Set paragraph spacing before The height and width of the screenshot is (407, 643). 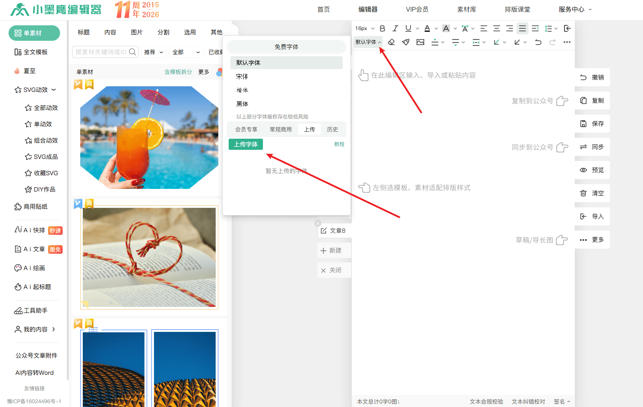pyautogui.click(x=435, y=42)
